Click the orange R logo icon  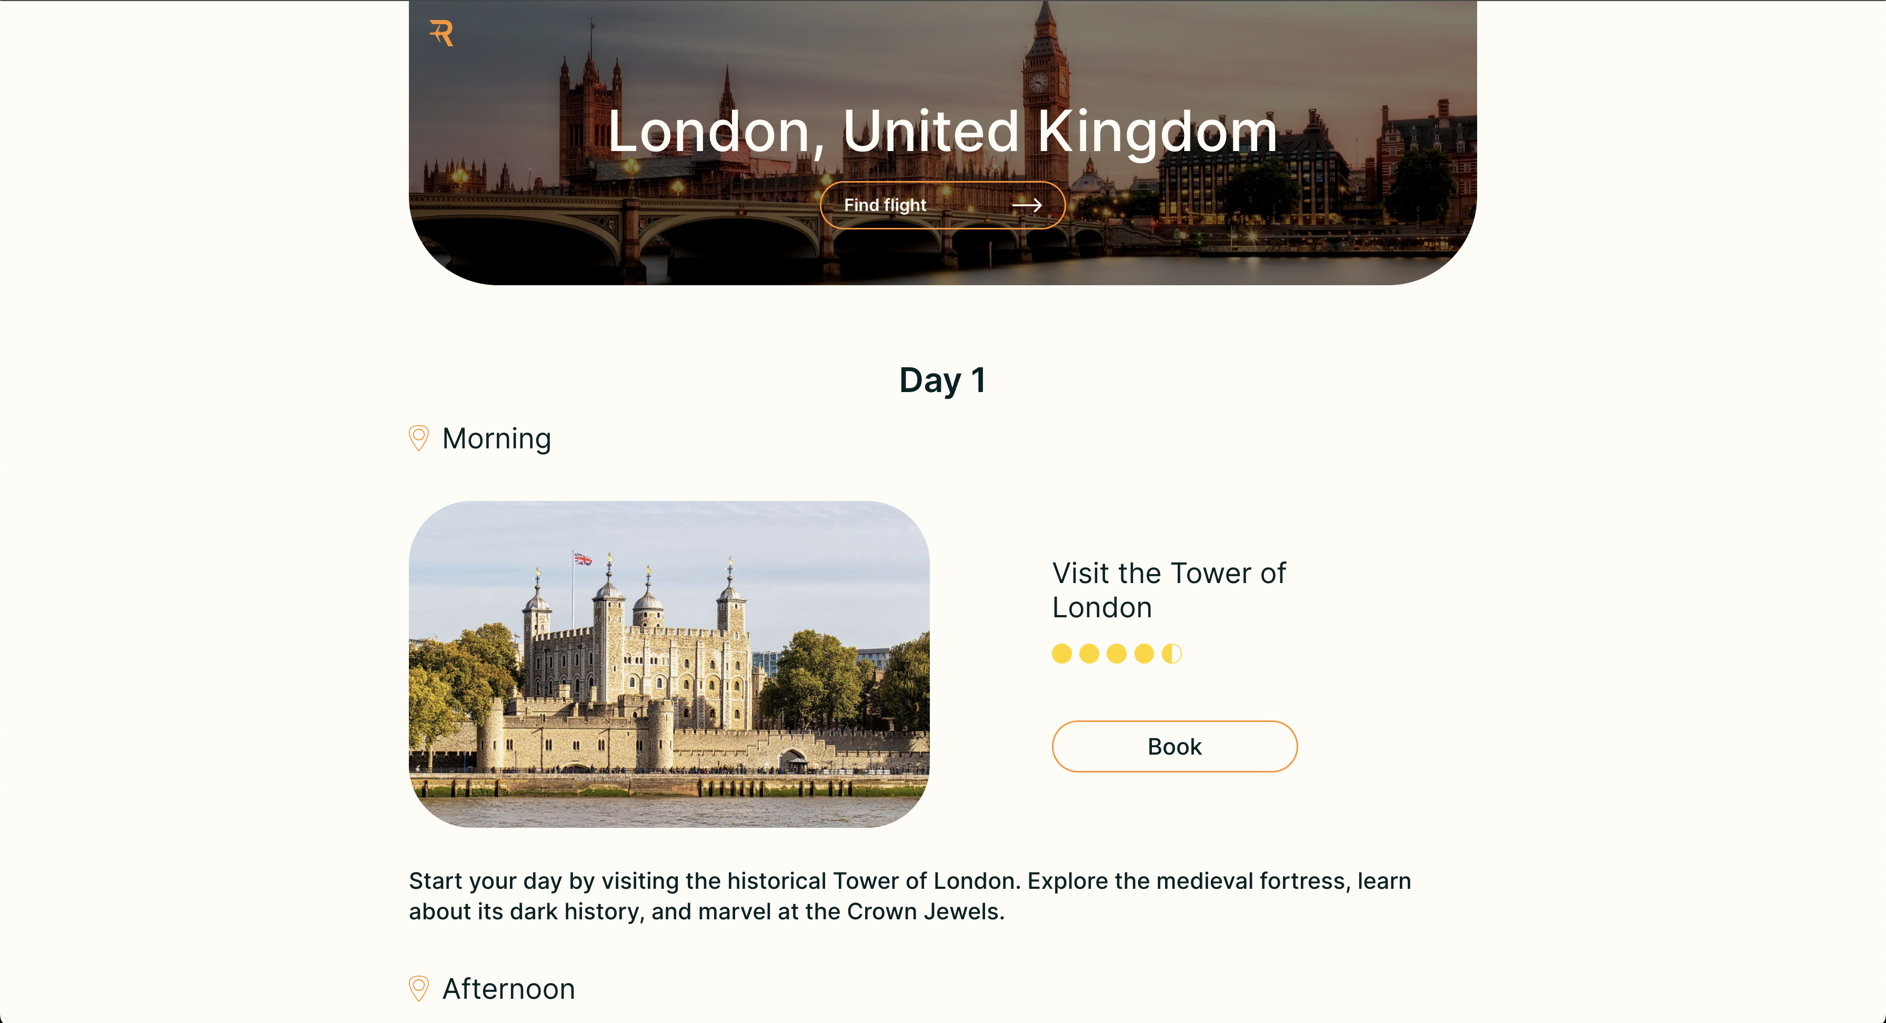pos(442,33)
